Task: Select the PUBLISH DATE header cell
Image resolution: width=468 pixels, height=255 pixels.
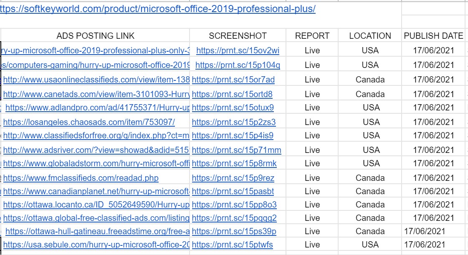Action: [x=433, y=36]
